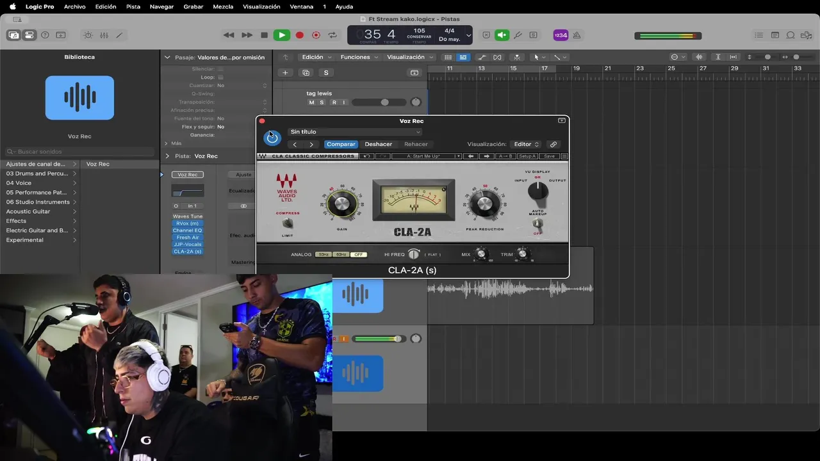Open the Archivo menu
Screen dimensions: 820x461
coord(75,6)
